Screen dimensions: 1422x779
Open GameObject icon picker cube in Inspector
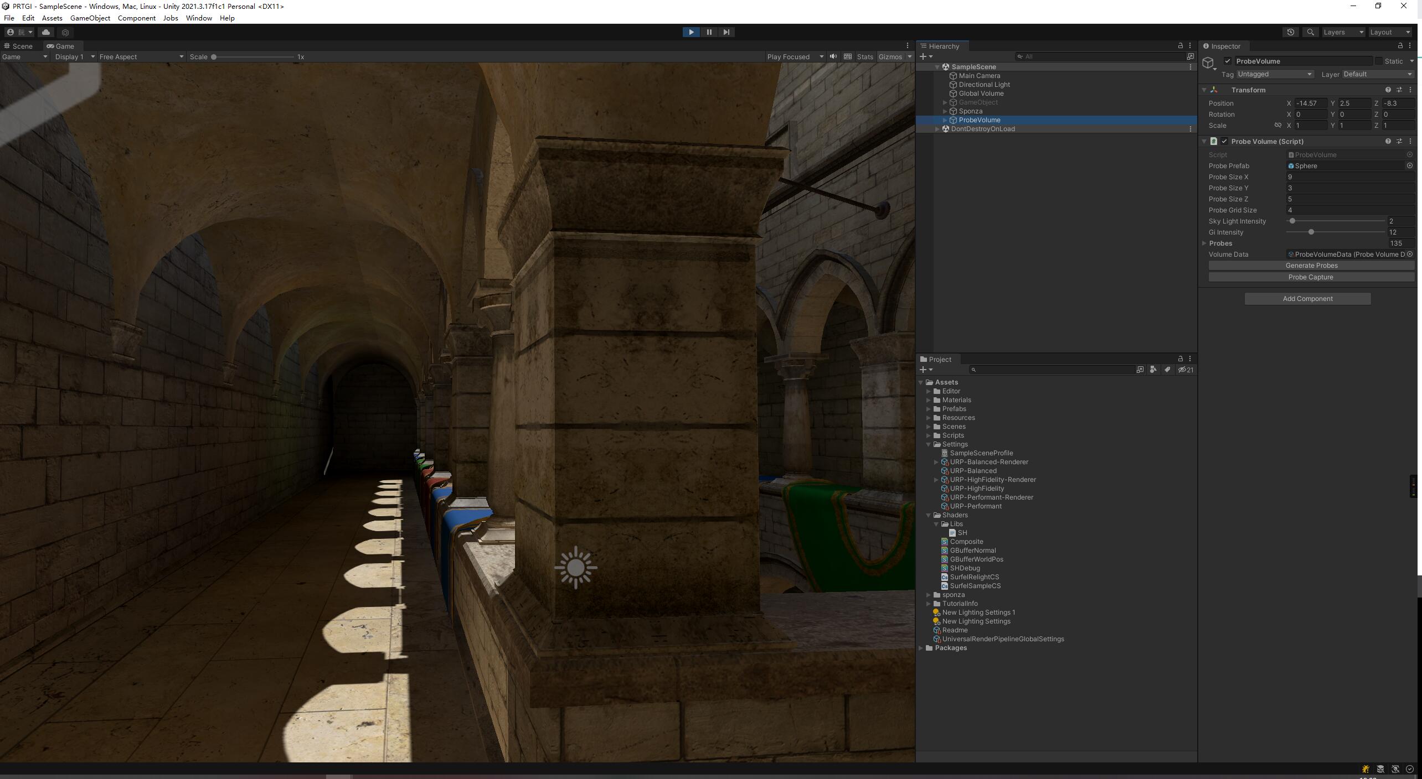click(1209, 63)
